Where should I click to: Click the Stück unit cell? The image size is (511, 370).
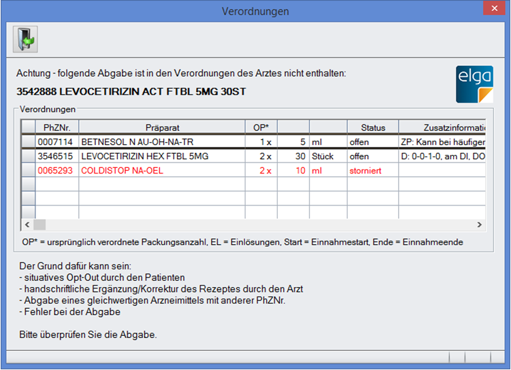tap(327, 156)
